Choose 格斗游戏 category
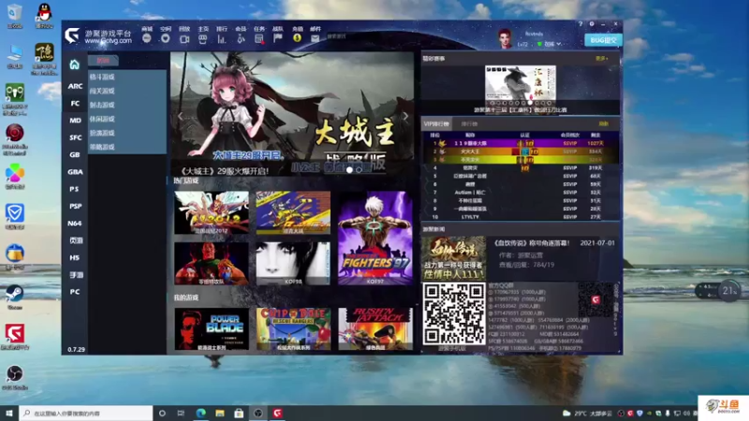Screen dimensions: 749x421 tap(102, 77)
